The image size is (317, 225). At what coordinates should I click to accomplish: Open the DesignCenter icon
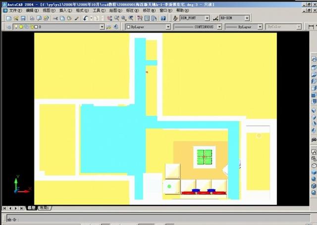[x=147, y=18]
